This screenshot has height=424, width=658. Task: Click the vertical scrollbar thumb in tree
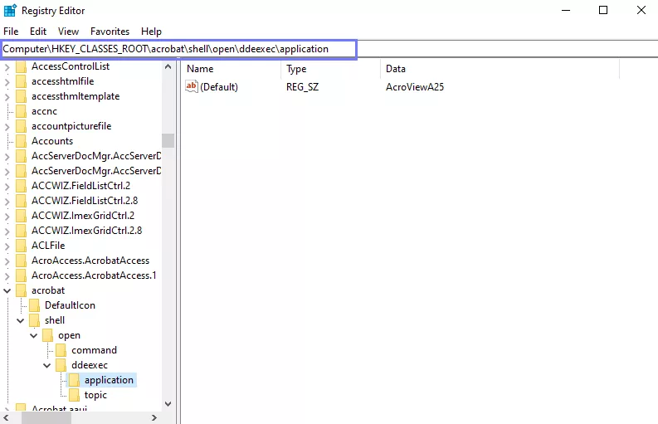pyautogui.click(x=168, y=140)
